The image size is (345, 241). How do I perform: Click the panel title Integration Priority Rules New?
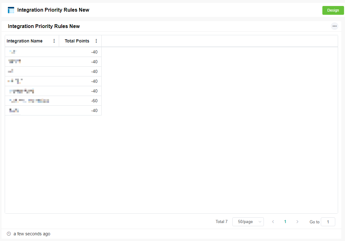pos(44,26)
